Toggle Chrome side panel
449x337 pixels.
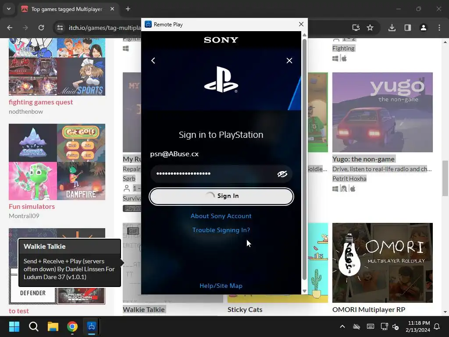(408, 28)
